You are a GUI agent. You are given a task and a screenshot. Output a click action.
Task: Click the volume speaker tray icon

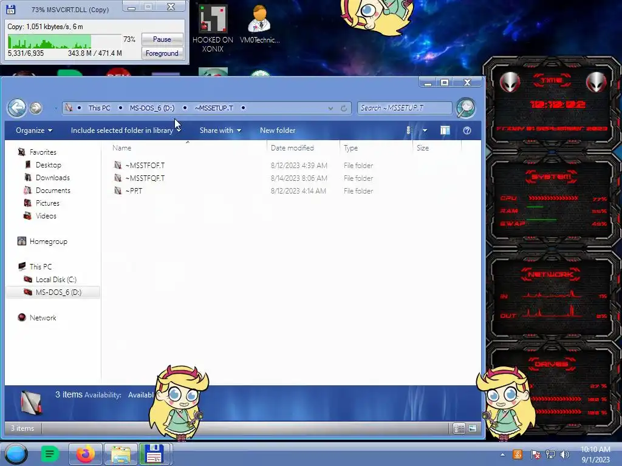coord(564,454)
